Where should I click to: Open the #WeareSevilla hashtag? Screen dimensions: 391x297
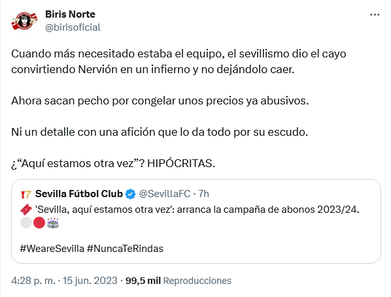pyautogui.click(x=52, y=249)
